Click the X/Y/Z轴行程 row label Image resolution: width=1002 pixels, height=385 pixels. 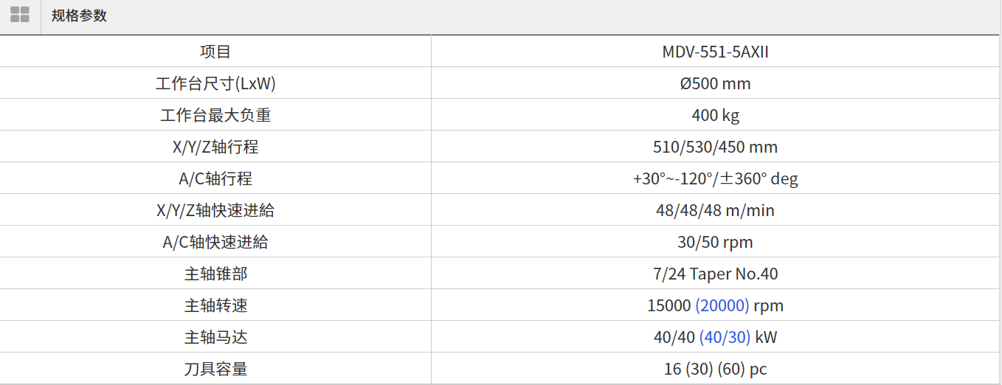pos(215,147)
